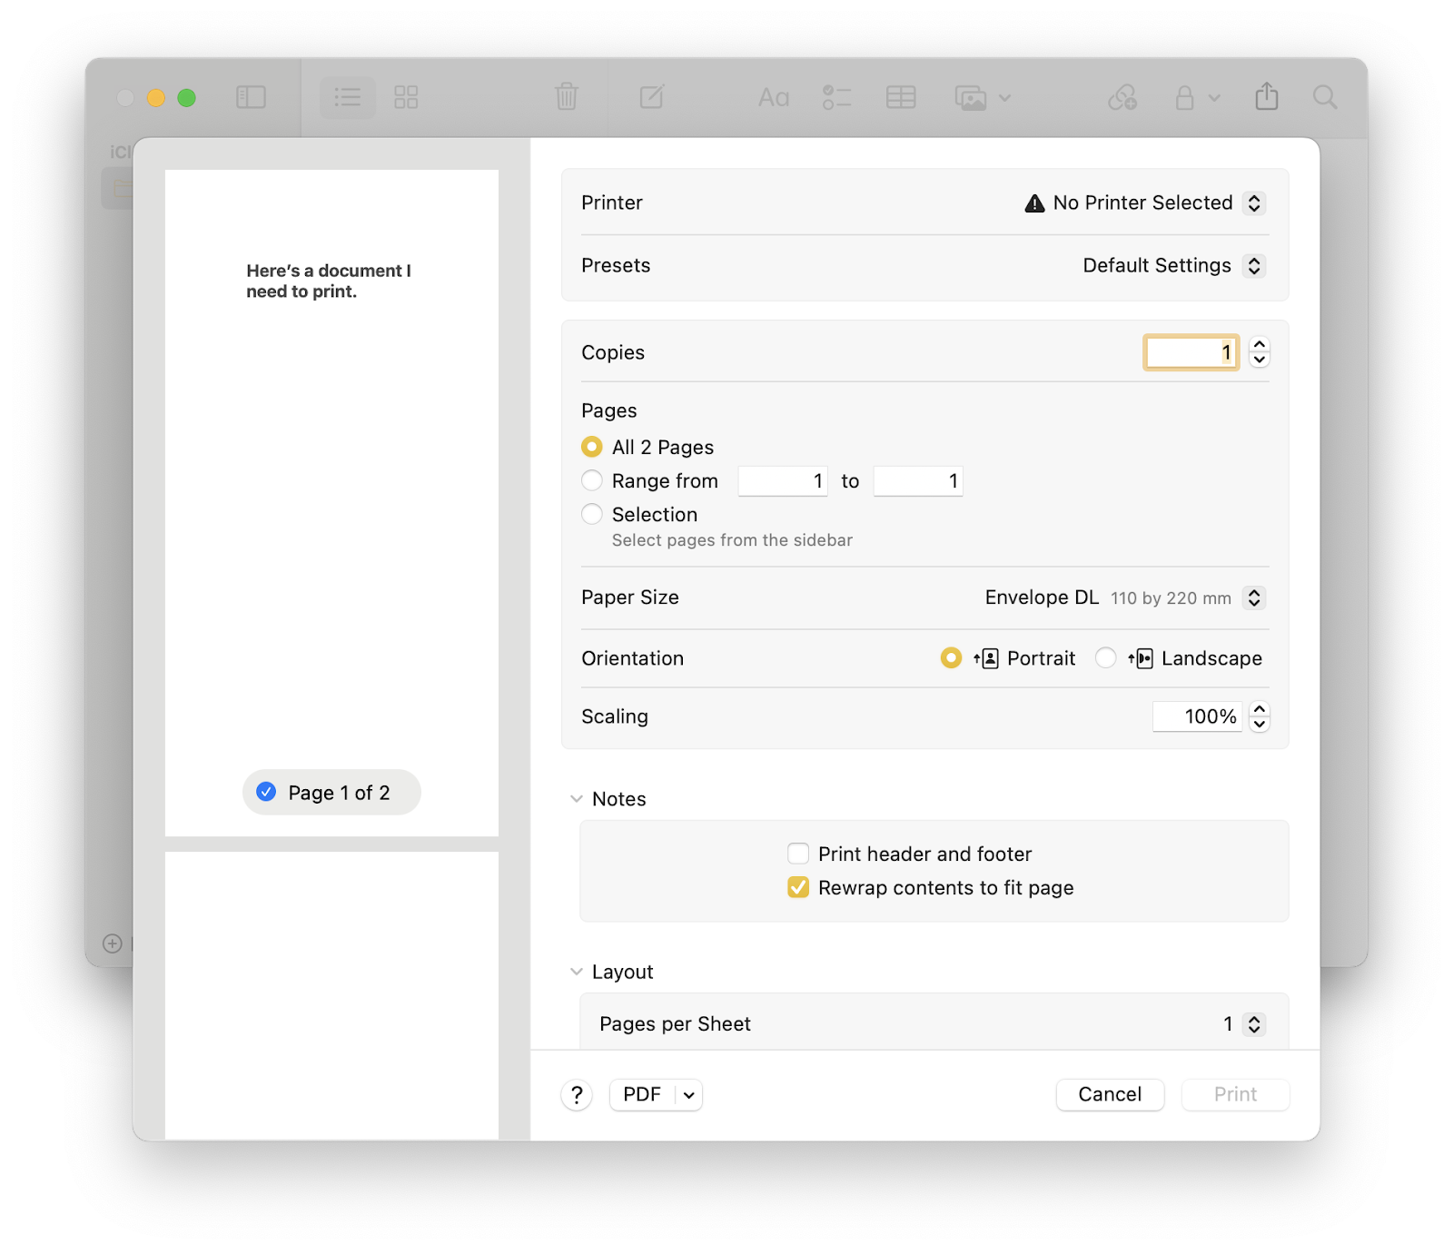The image size is (1453, 1254).
Task: Click the Cancel button
Action: click(x=1110, y=1094)
